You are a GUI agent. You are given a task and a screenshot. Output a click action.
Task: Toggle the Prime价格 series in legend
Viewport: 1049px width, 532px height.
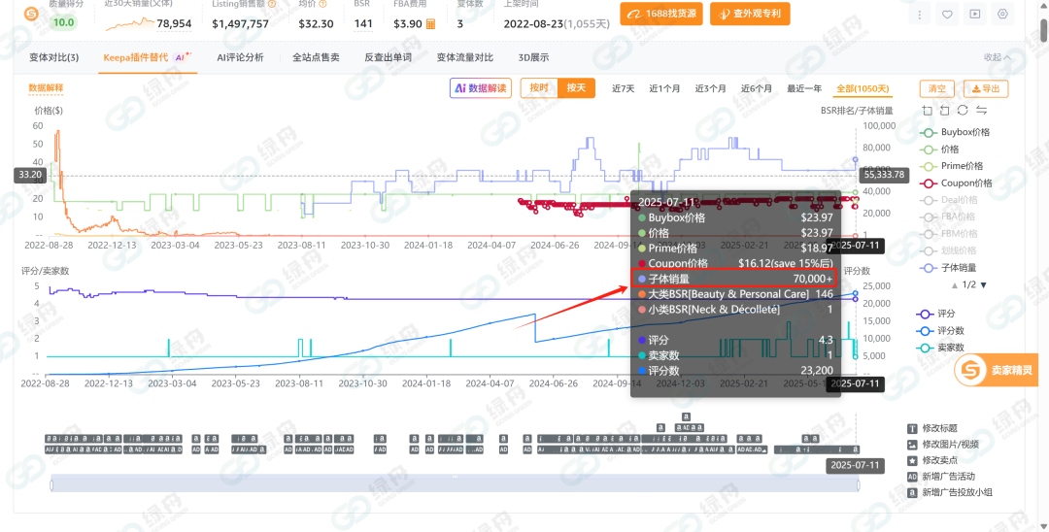coord(951,166)
